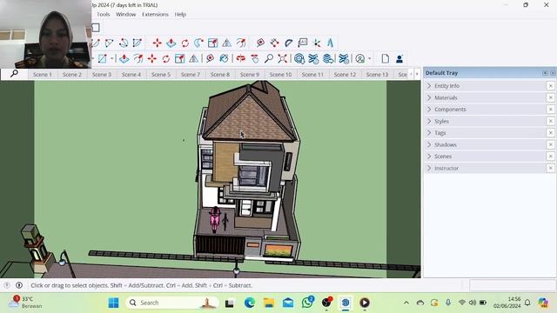
Task: Click the Zoom Extents tool
Action: point(283,58)
